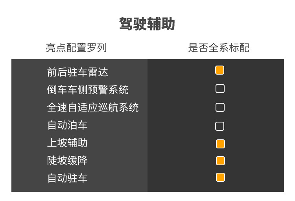Select the 全速自适应巡航系统 row label
This screenshot has height=201, width=295.
[x=93, y=108]
